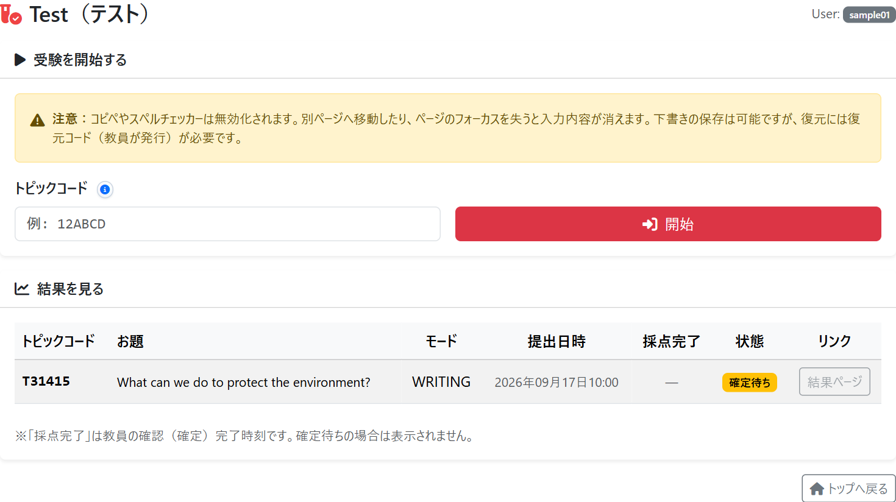Click the 状態 column header

750,341
